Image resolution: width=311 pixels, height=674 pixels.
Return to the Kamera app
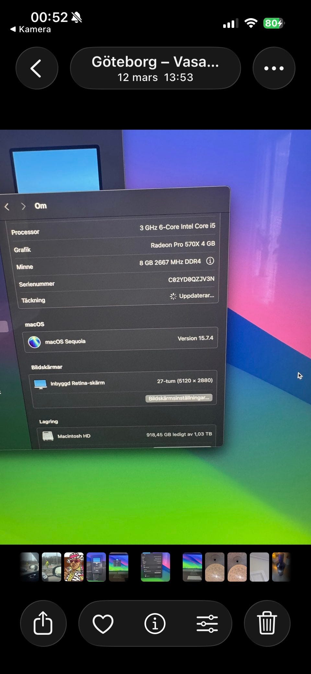pyautogui.click(x=30, y=29)
